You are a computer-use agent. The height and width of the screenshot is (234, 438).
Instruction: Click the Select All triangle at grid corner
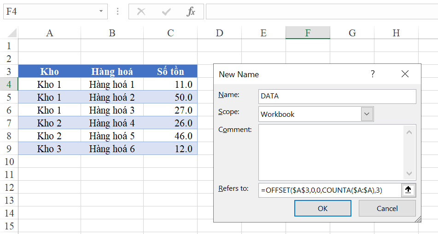pos(12,33)
